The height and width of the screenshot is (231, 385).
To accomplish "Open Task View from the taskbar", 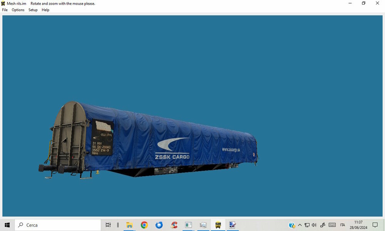I will click(x=108, y=225).
